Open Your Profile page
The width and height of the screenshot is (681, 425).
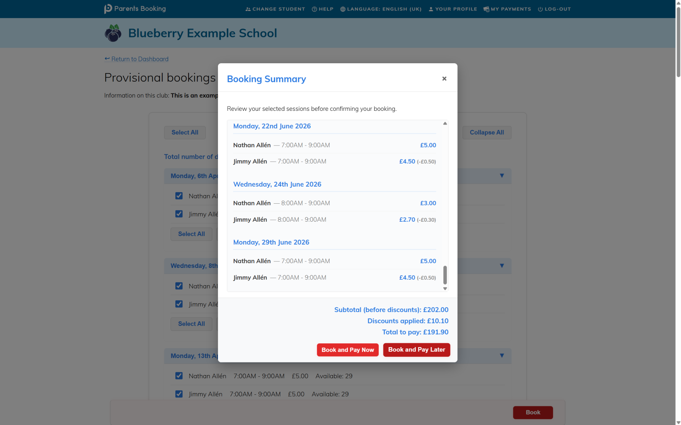pos(453,9)
